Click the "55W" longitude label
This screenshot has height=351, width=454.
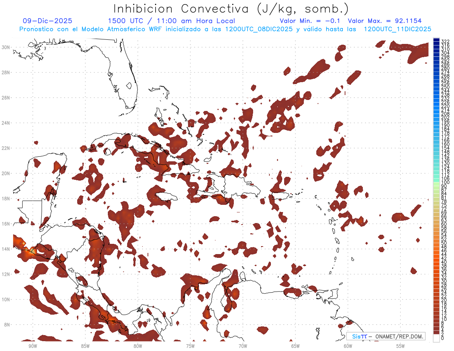pos(401,346)
